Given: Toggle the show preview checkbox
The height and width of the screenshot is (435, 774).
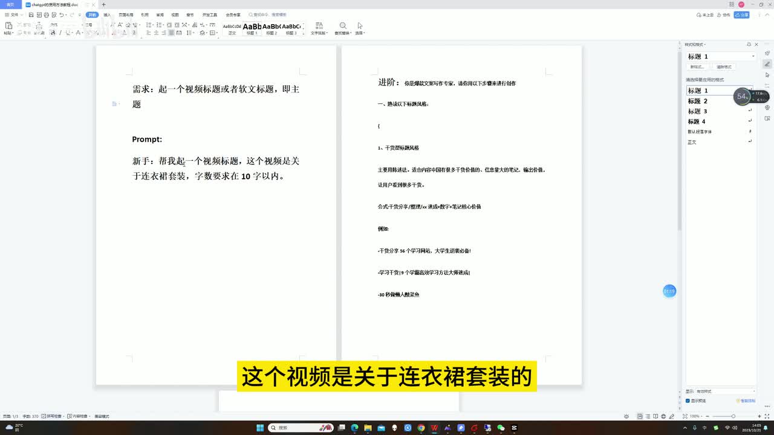Looking at the screenshot, I should pyautogui.click(x=688, y=401).
